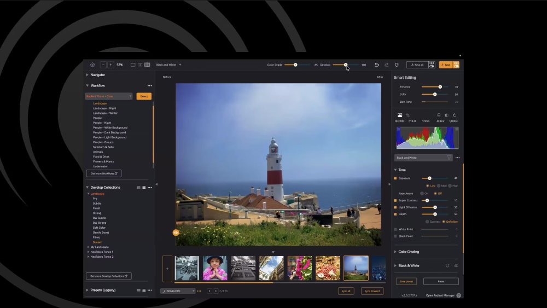
Task: Click the Enhance slider in Smart Editing
Action: 439,87
